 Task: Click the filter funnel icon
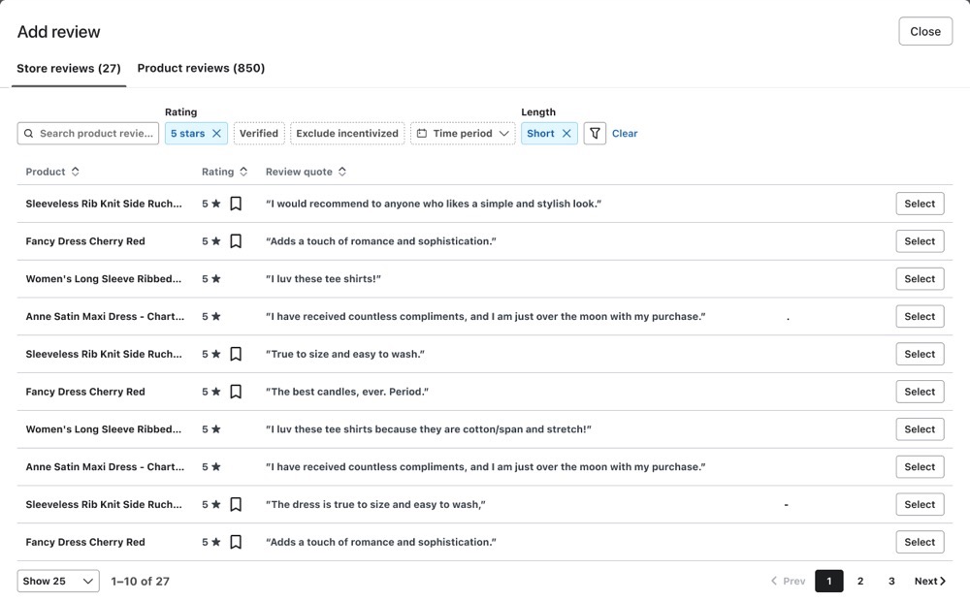595,134
